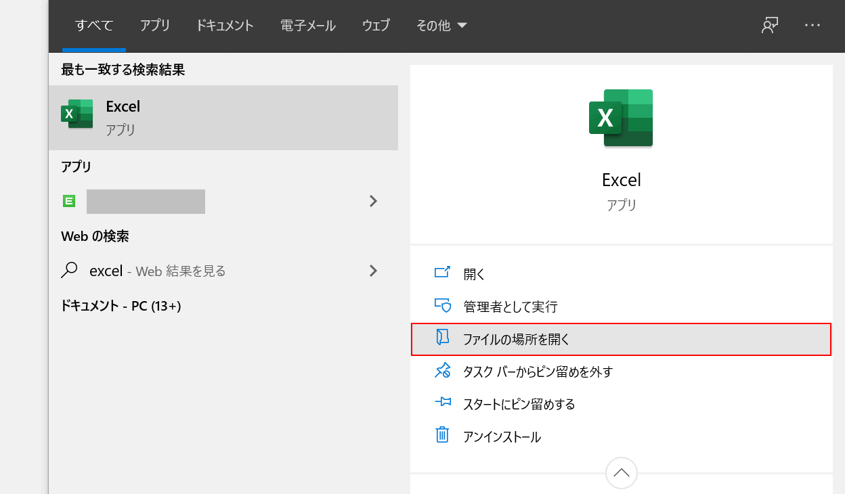845x494 pixels.
Task: Click the shield icon for 管理者として実行
Action: pos(443,306)
